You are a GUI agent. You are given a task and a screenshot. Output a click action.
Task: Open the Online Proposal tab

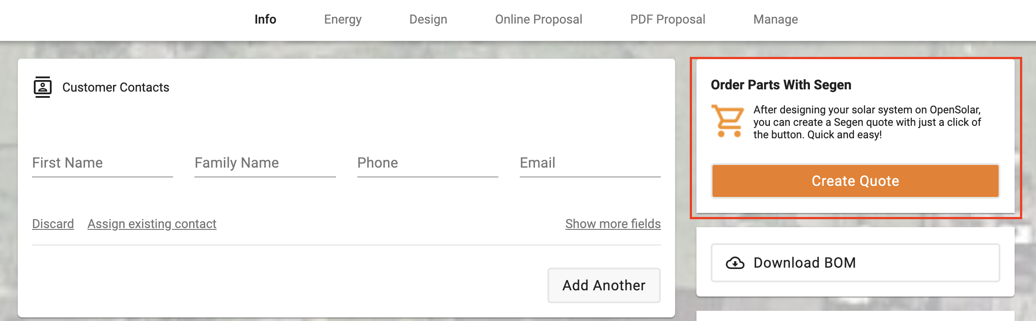[x=538, y=19]
